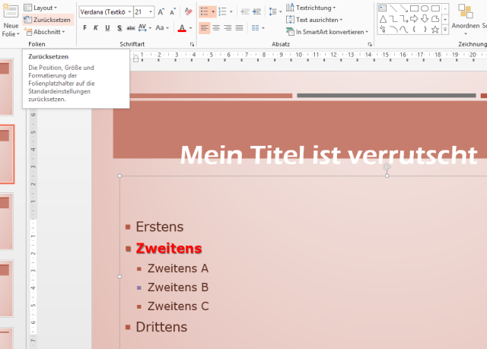
Task: Pick the arrow line shape
Action: pyautogui.click(x=404, y=8)
